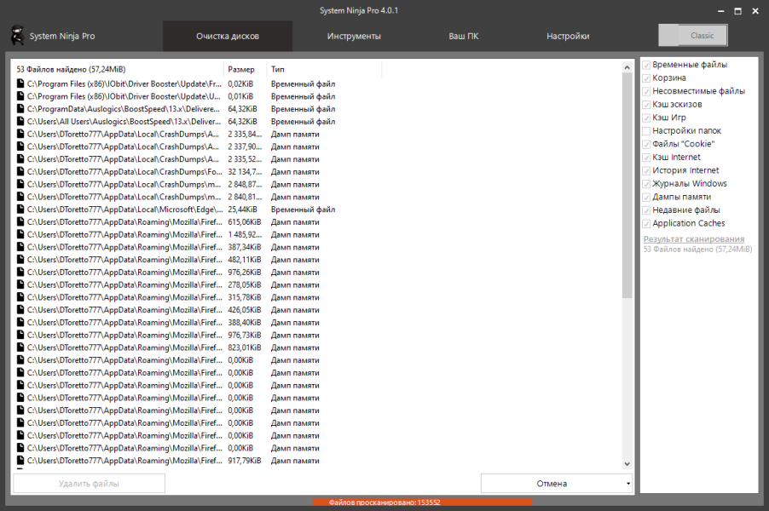The image size is (769, 511).
Task: Click the System Ninja logo icon
Action: click(x=17, y=35)
